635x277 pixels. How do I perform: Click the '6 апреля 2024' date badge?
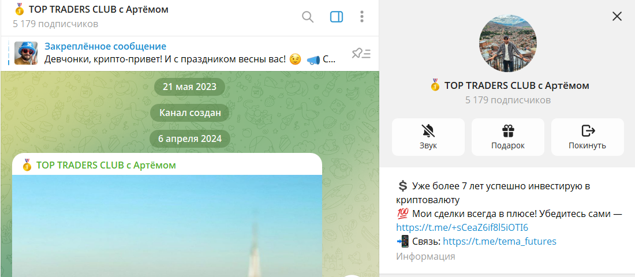click(x=189, y=138)
